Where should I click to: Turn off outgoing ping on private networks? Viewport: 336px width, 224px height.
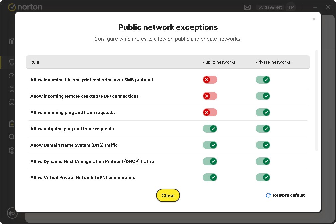[x=263, y=129]
